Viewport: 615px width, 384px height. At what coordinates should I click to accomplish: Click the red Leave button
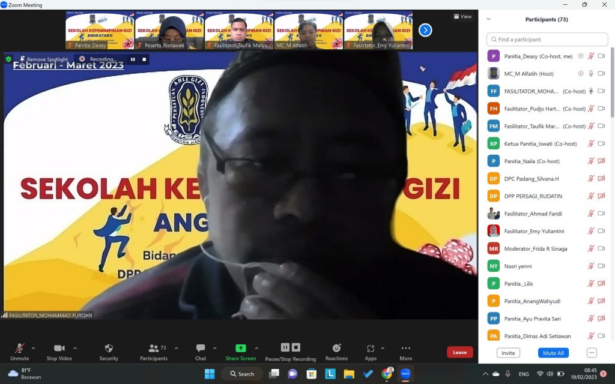click(459, 352)
